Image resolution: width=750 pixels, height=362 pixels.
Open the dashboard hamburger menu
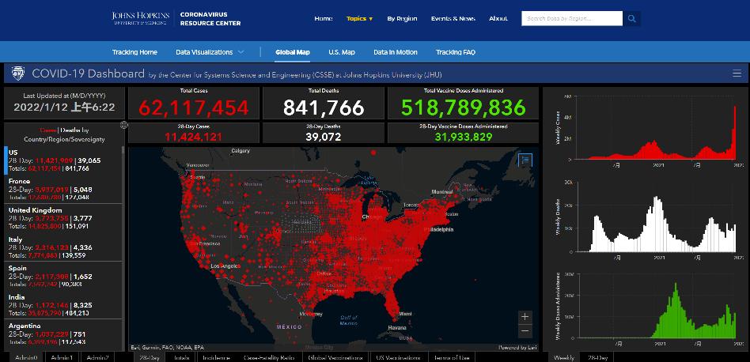[x=737, y=74]
